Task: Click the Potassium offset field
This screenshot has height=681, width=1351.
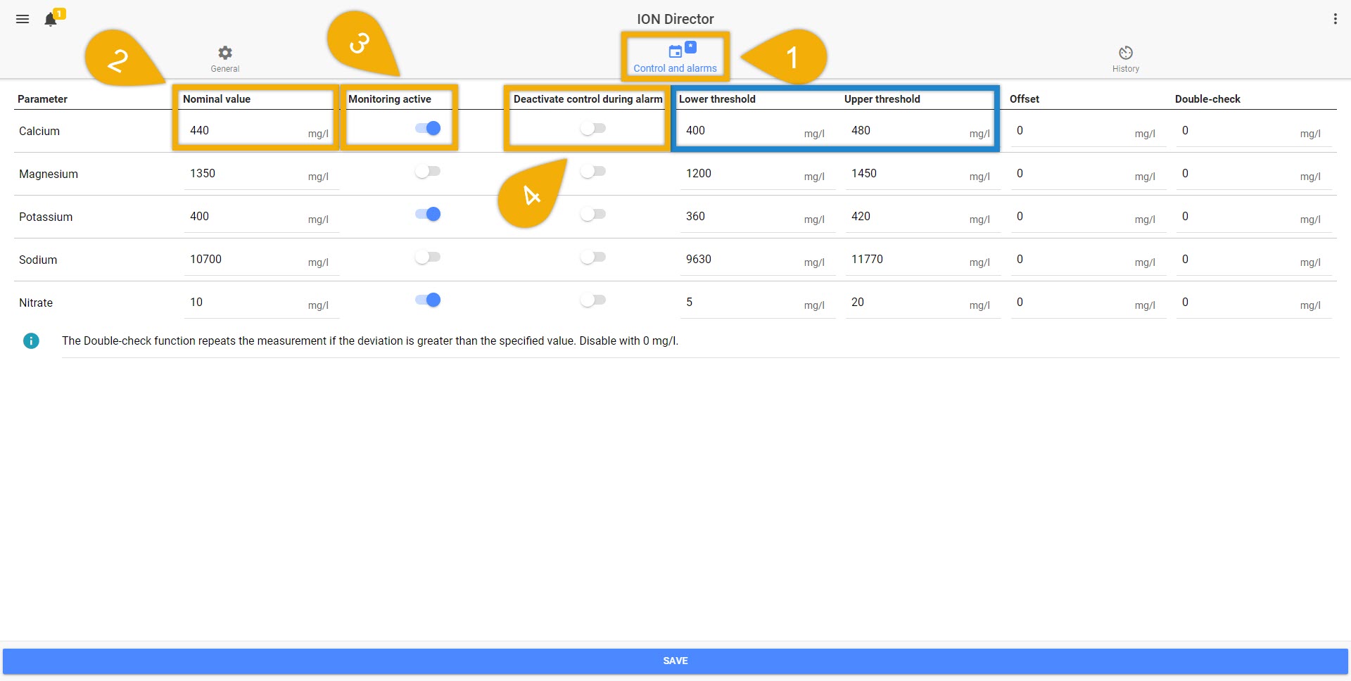Action: (x=1073, y=217)
